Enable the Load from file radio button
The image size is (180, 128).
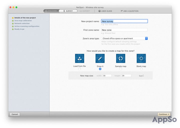[x=79, y=69]
